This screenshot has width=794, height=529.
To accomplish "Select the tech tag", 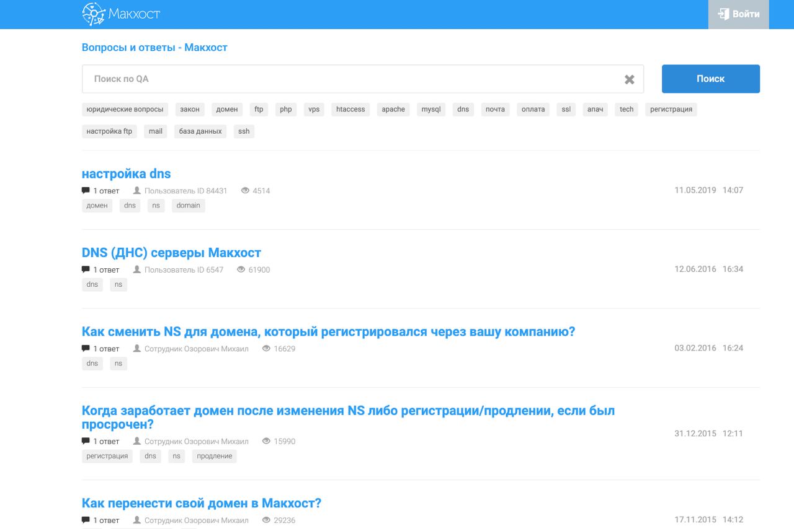I will pyautogui.click(x=627, y=110).
